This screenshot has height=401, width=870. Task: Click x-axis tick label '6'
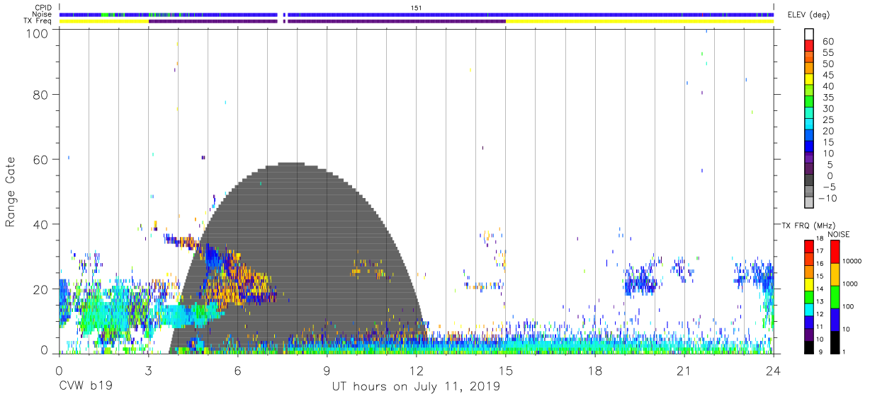click(x=237, y=370)
